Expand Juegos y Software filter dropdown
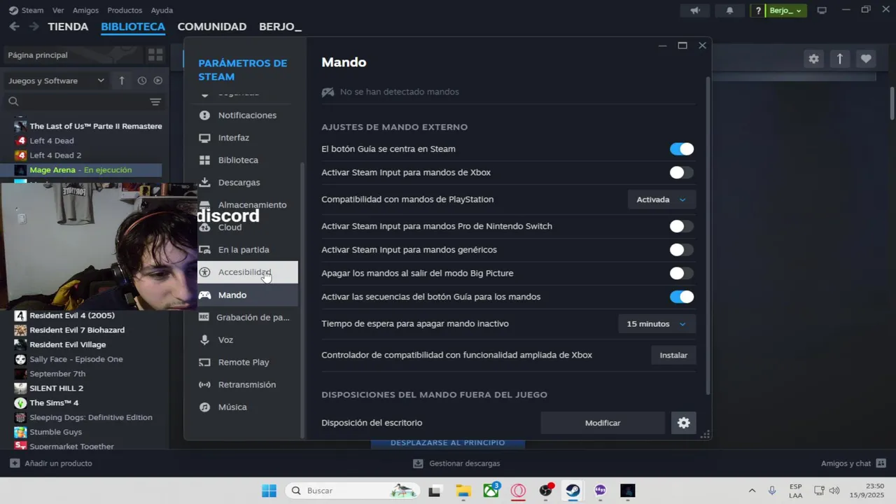This screenshot has height=504, width=896. (56, 80)
